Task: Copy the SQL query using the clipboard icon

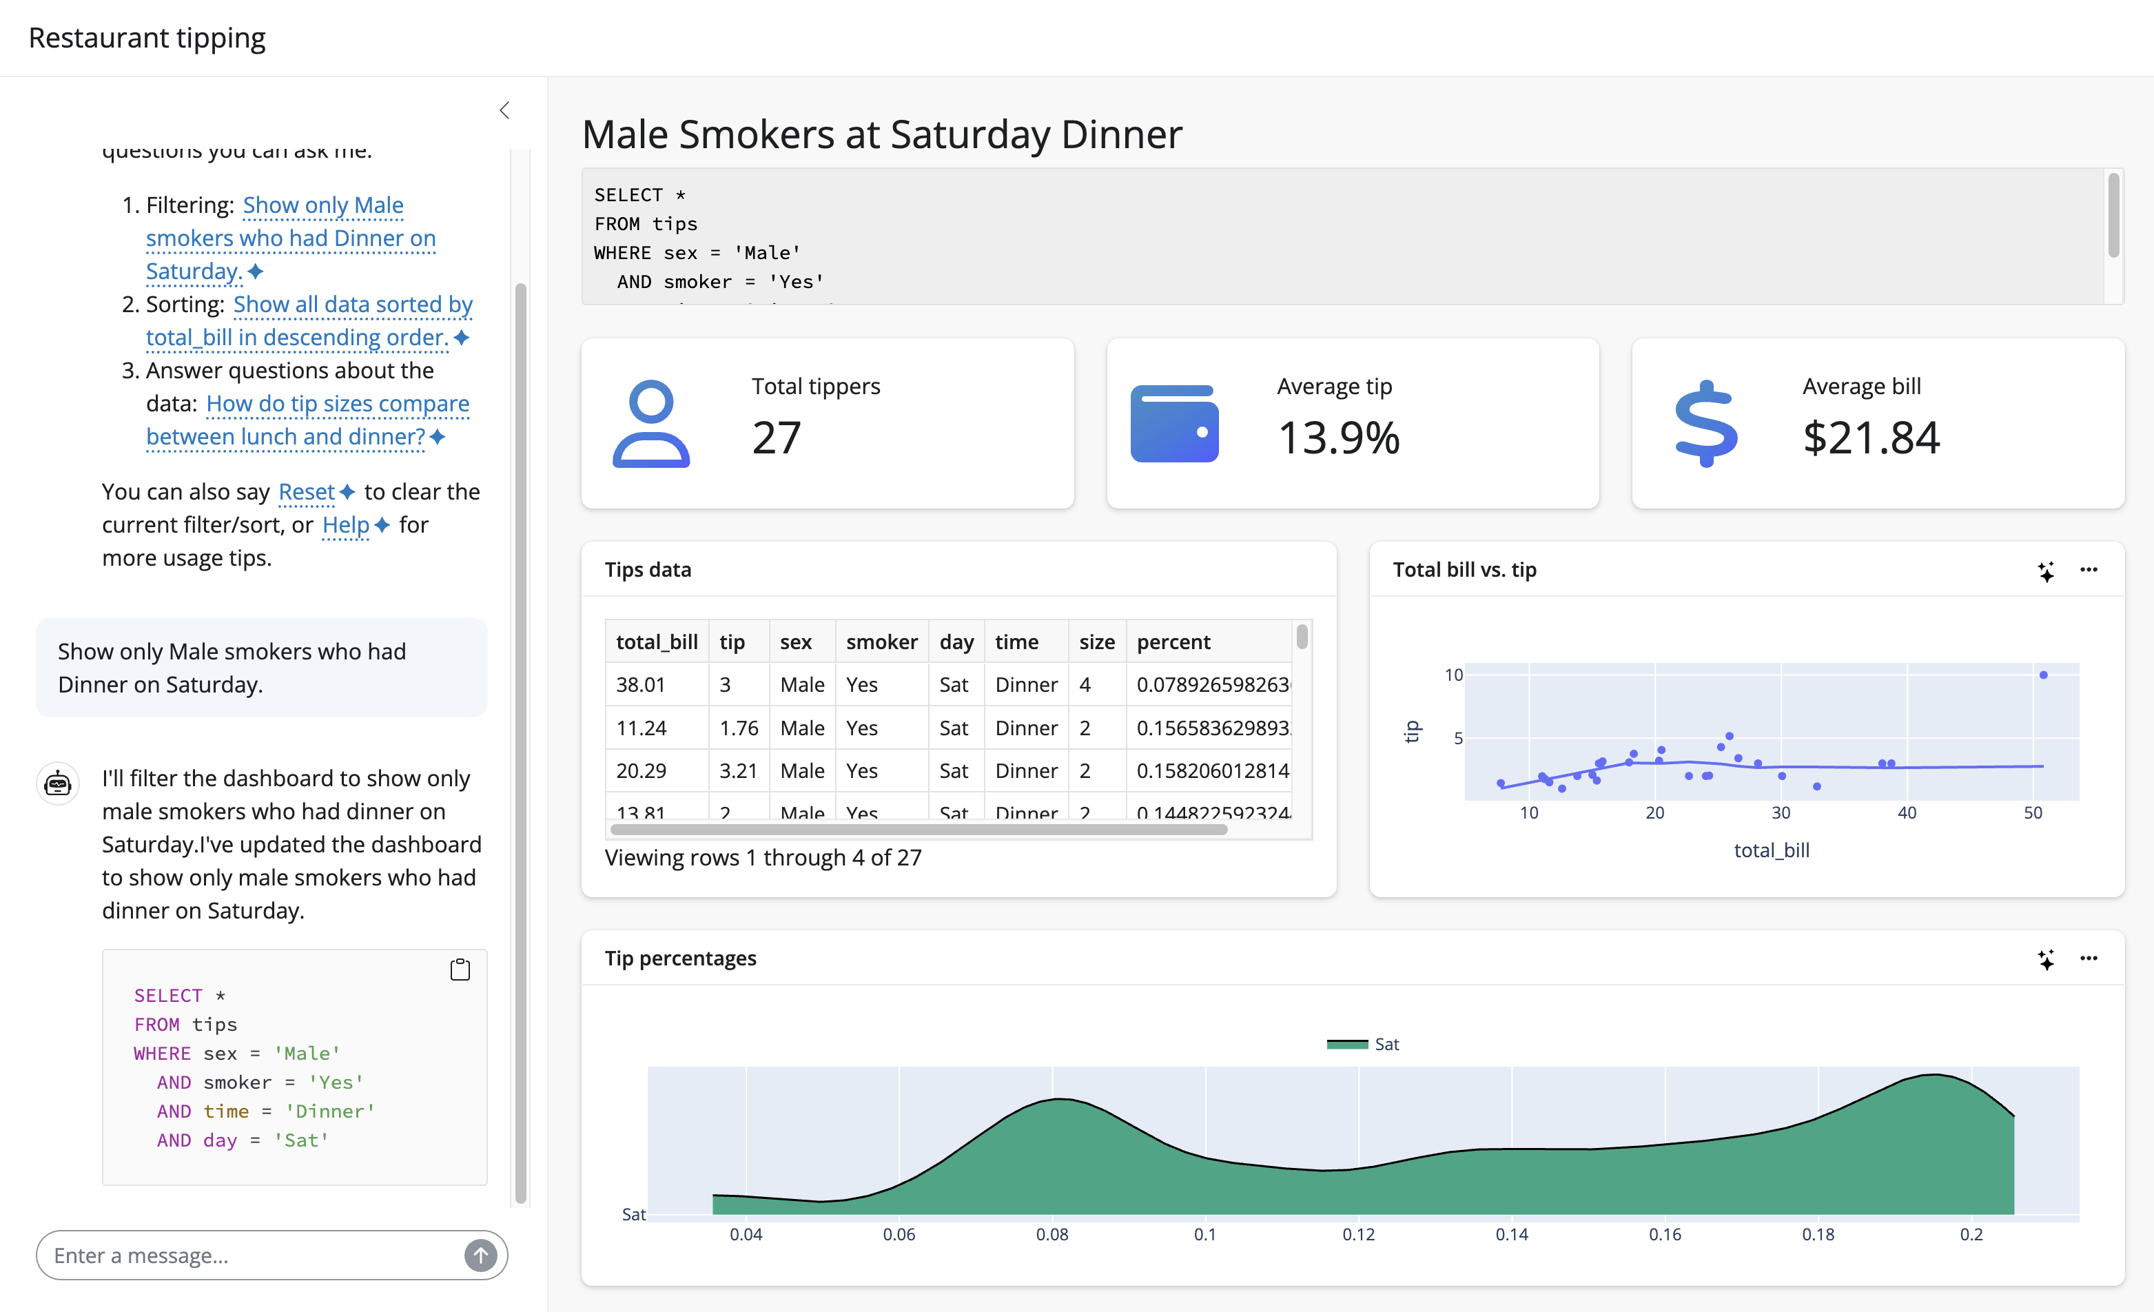Action: click(460, 970)
